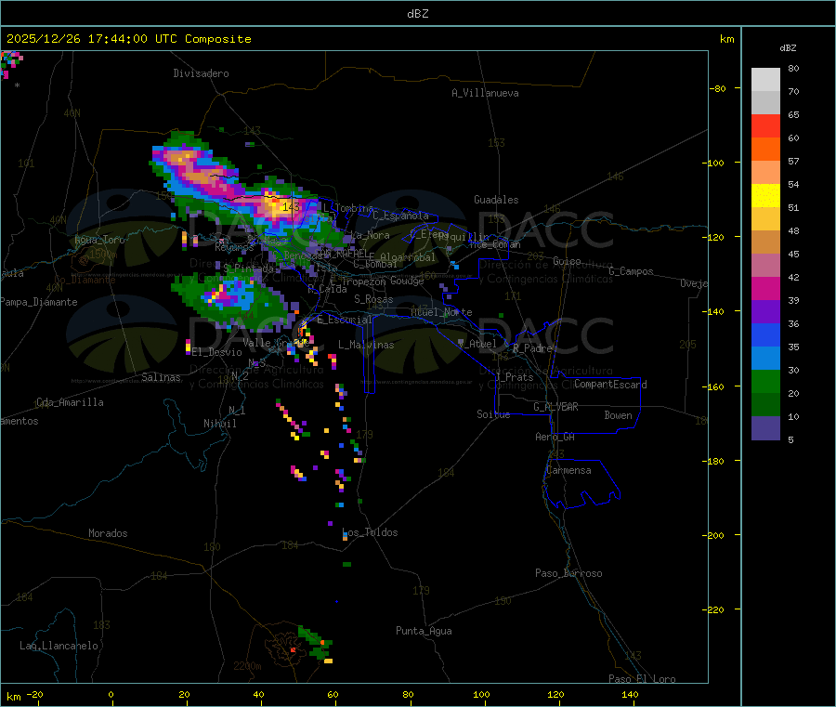Click the Punta_Agua location label
Viewport: 836px width, 707px height.
point(424,631)
